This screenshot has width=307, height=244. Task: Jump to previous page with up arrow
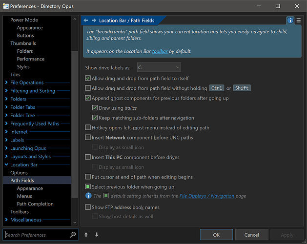pyautogui.click(x=86, y=234)
